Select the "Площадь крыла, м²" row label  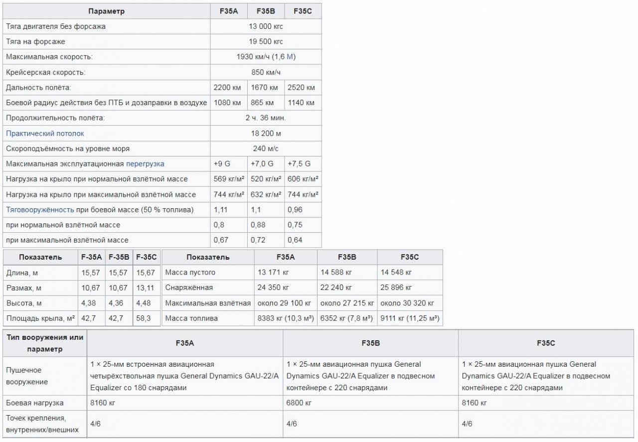pos(40,318)
